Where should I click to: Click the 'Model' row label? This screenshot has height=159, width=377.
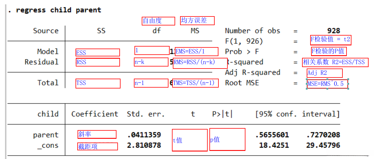(48, 52)
